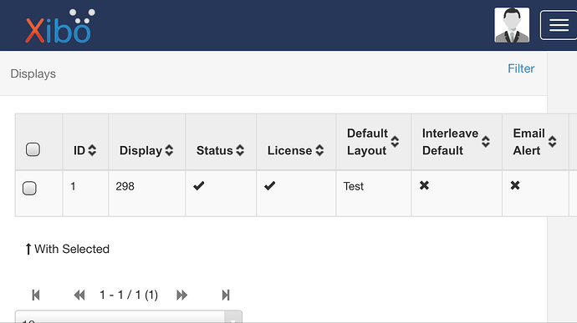Go to previous page of results

click(x=79, y=295)
